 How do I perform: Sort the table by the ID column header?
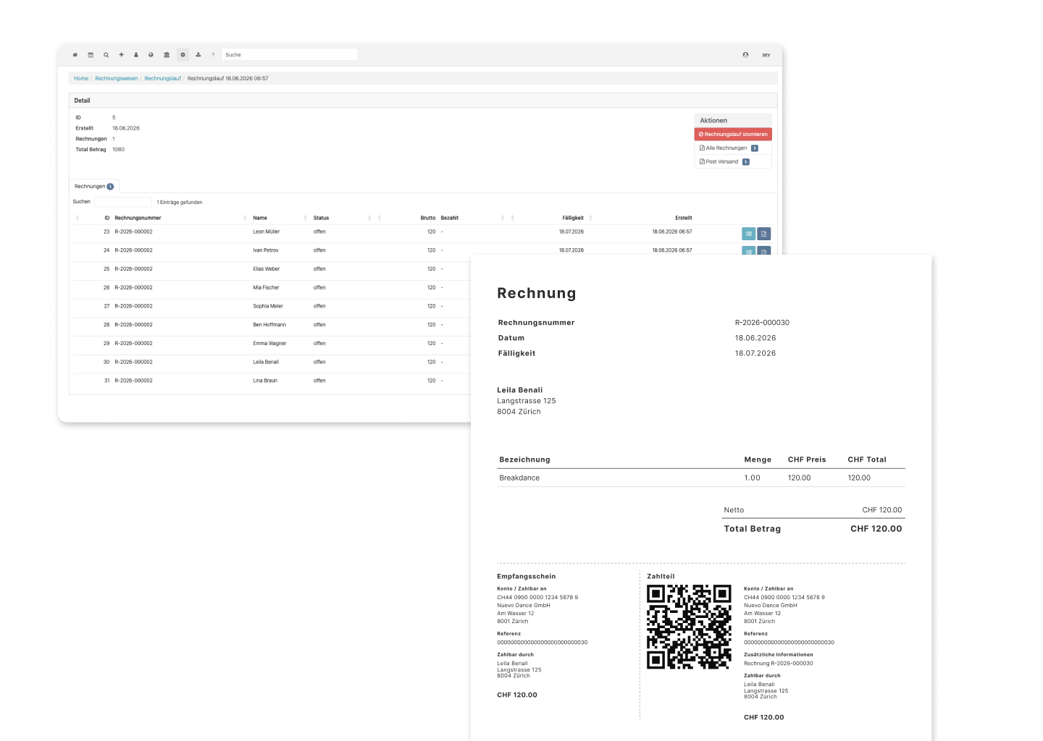pos(107,218)
